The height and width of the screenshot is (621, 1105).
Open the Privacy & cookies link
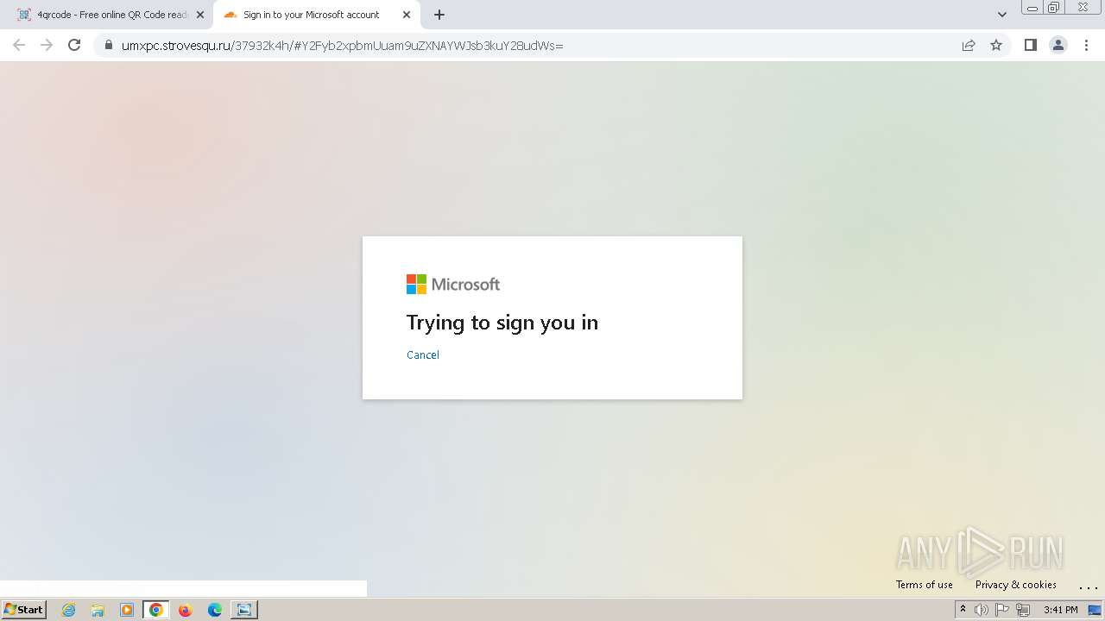point(1016,585)
